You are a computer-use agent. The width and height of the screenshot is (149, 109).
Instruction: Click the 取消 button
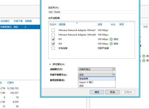point(112,92)
